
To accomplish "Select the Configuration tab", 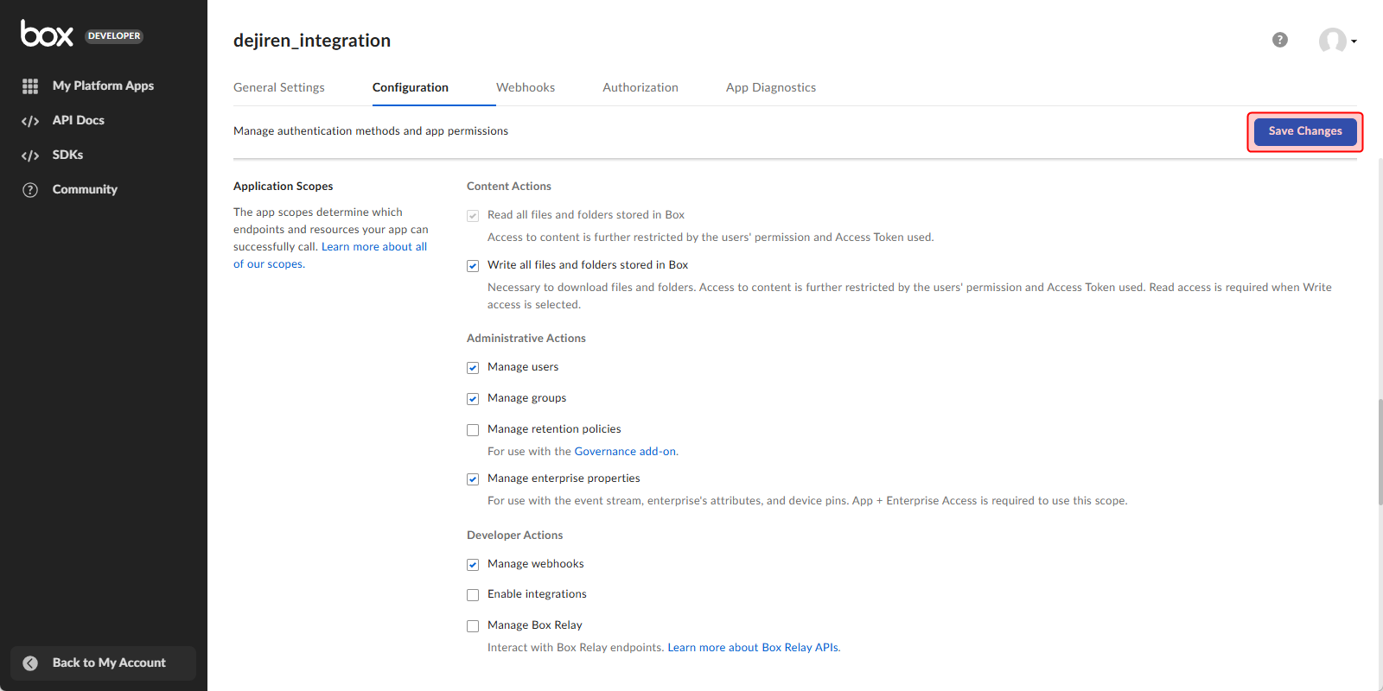I will (411, 87).
